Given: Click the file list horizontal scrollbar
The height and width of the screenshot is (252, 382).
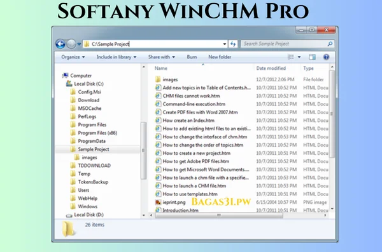Looking at the screenshot, I should click(219, 215).
